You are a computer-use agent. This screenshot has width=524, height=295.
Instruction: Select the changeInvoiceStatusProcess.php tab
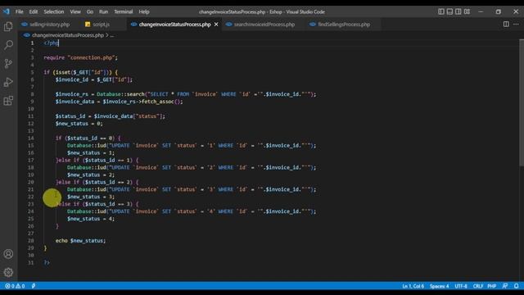(x=174, y=25)
